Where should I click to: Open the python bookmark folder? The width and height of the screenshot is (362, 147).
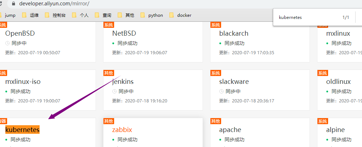[x=152, y=15]
